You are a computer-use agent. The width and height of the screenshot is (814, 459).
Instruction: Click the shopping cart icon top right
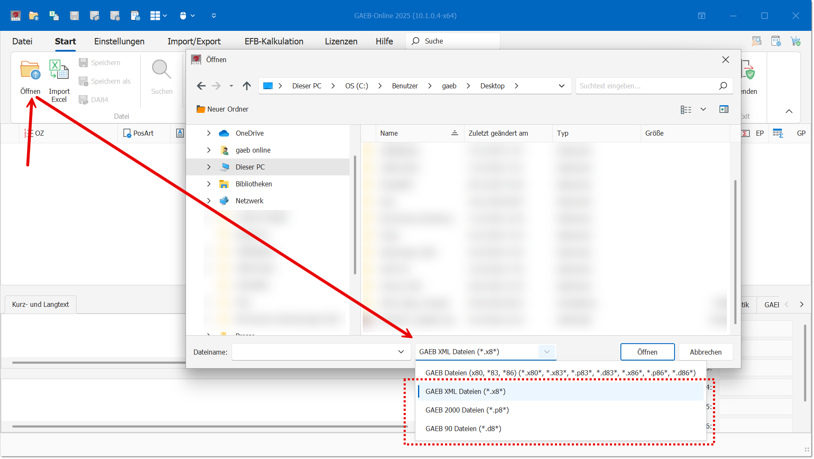pyautogui.click(x=795, y=41)
